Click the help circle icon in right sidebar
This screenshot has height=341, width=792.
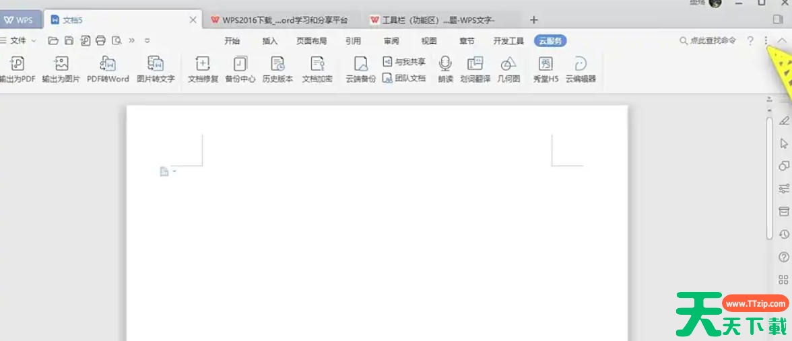click(784, 257)
